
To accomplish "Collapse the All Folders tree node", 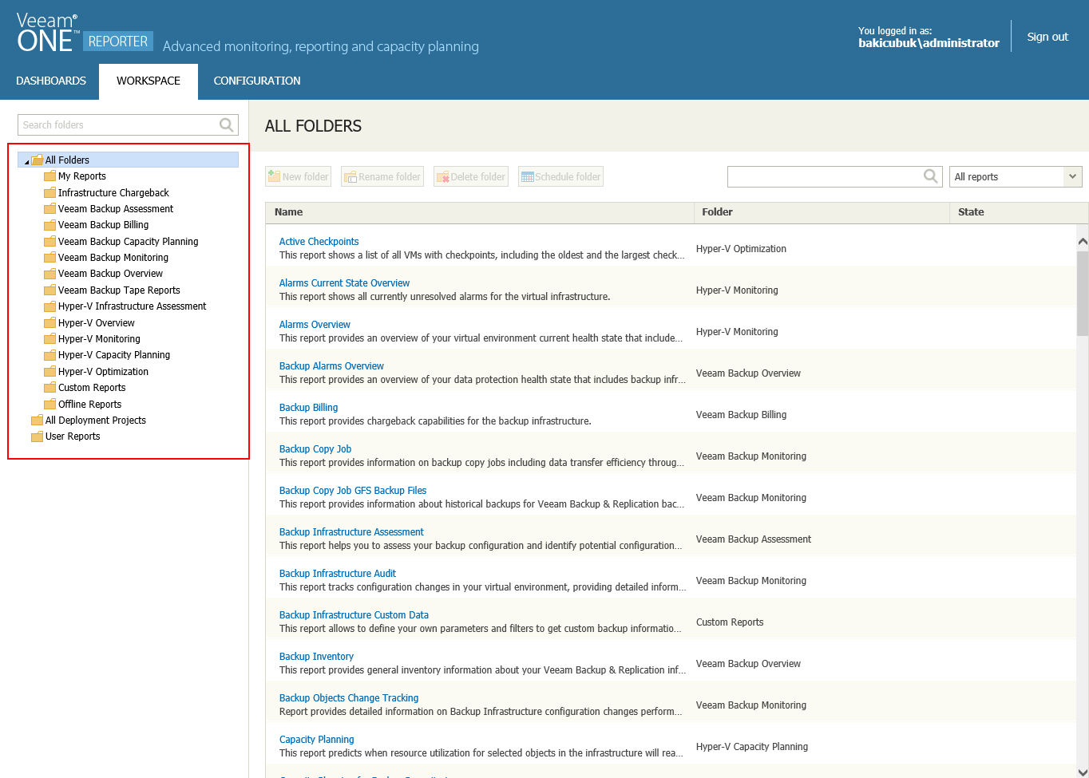I will (x=26, y=161).
